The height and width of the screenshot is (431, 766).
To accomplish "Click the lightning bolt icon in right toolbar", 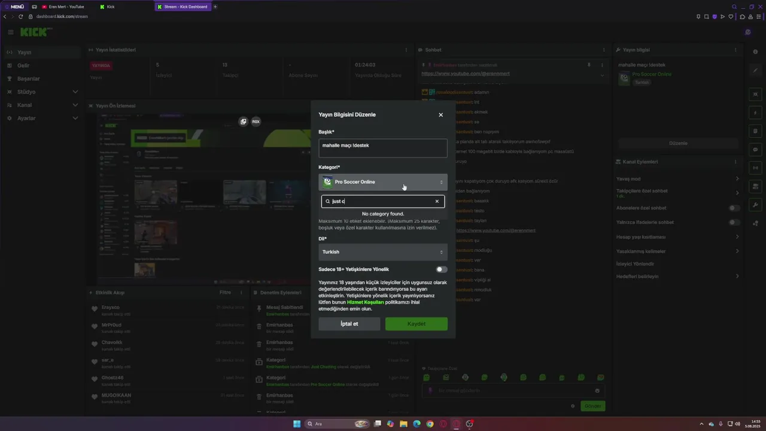I will pyautogui.click(x=755, y=113).
